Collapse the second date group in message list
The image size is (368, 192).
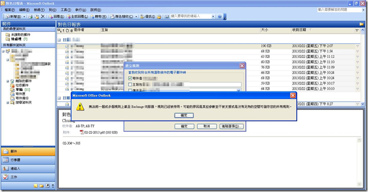click(59, 98)
